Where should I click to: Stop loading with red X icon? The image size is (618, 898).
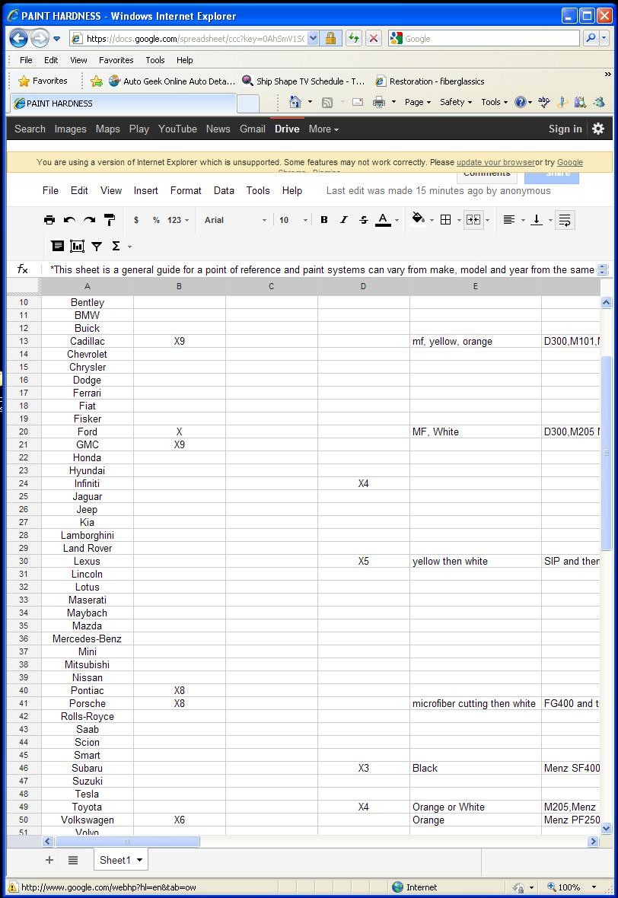(x=374, y=38)
